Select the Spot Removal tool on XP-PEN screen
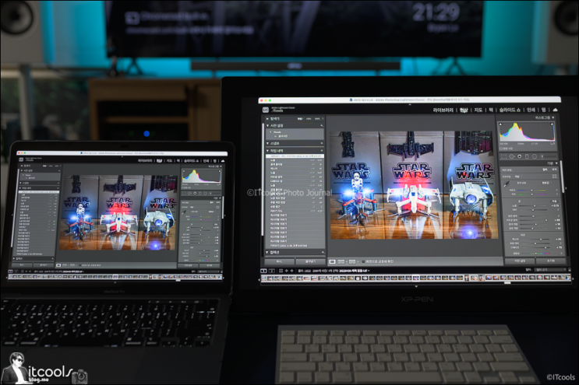The width and height of the screenshot is (579, 385). point(512,156)
